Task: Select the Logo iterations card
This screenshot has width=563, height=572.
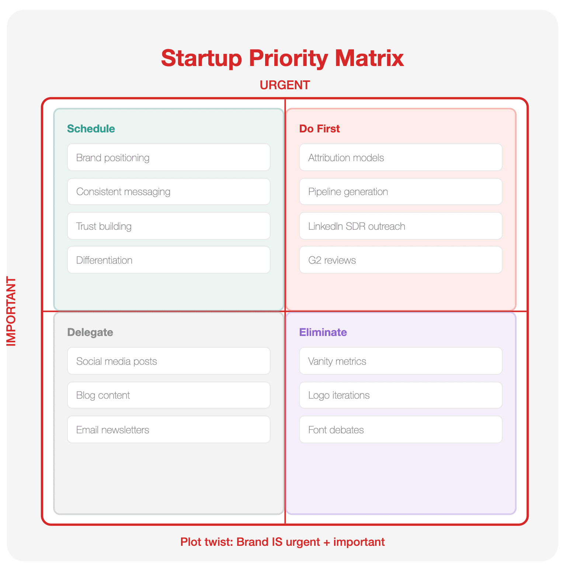Action: click(x=401, y=395)
